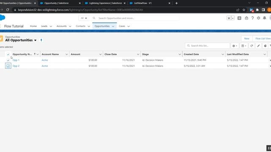271x152 pixels.
Task: Open Last Modified Date column menu
Action: [264, 54]
